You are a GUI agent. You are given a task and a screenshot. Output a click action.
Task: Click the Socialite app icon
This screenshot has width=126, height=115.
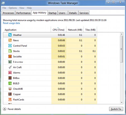(10, 56)
